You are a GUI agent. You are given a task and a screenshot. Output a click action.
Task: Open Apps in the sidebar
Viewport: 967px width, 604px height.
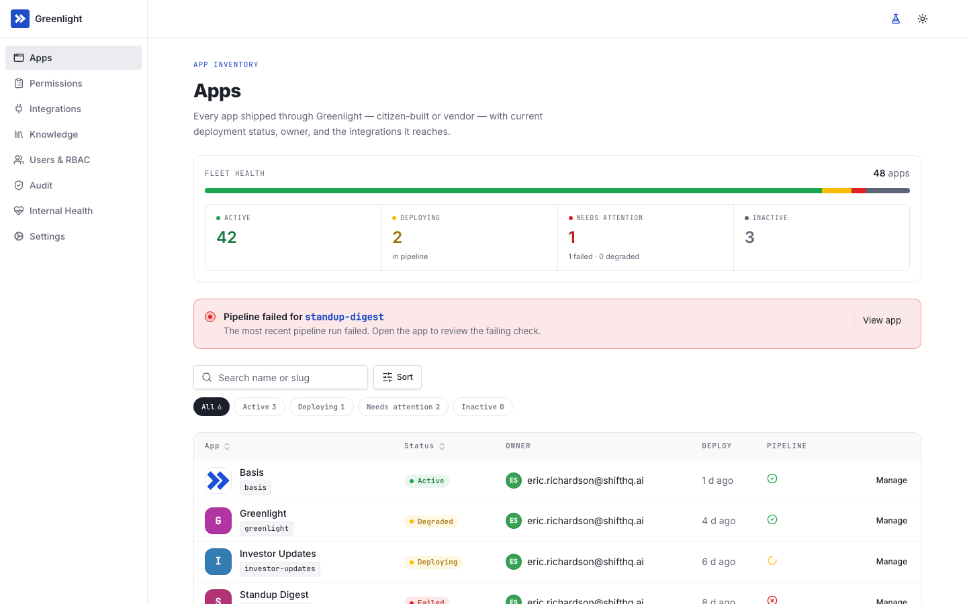(73, 58)
